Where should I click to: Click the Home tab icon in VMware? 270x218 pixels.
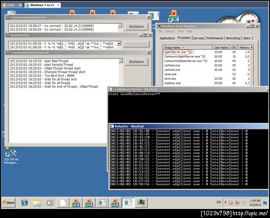[4, 5]
